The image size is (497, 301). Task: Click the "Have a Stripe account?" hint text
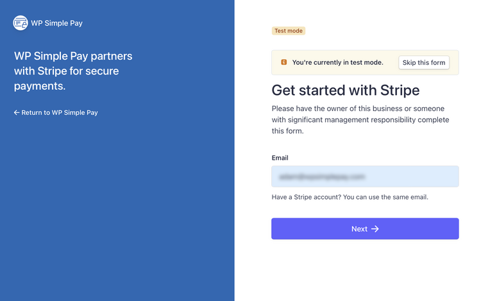(x=306, y=197)
